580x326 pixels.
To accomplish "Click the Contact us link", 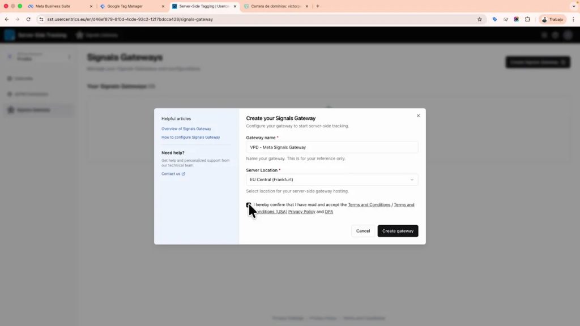I will pyautogui.click(x=171, y=174).
